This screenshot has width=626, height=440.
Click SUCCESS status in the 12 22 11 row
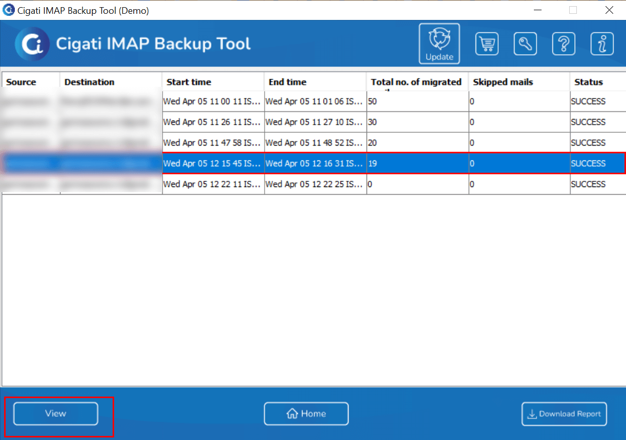pos(598,184)
